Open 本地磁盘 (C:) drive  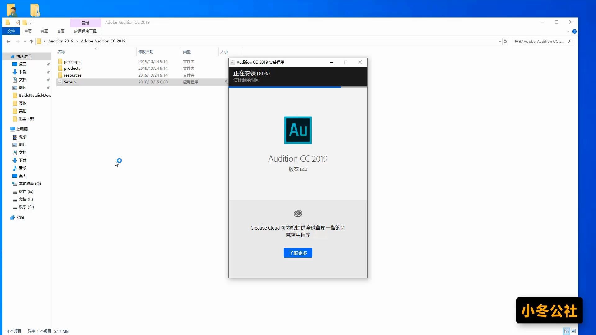click(30, 184)
